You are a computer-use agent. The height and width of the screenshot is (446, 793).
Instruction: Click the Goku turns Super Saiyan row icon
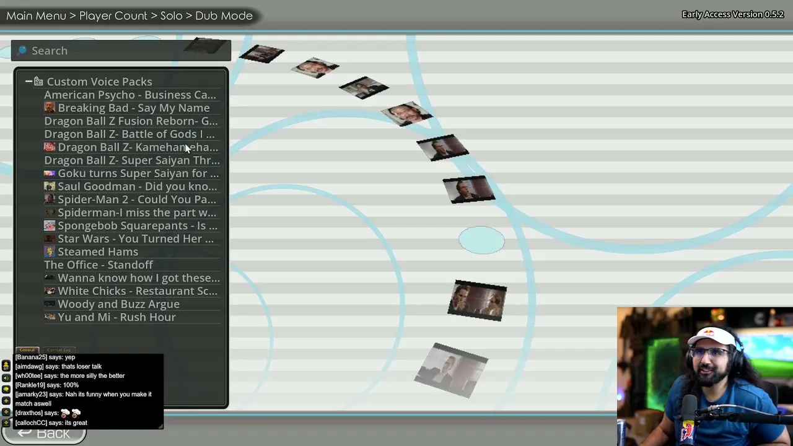point(50,173)
